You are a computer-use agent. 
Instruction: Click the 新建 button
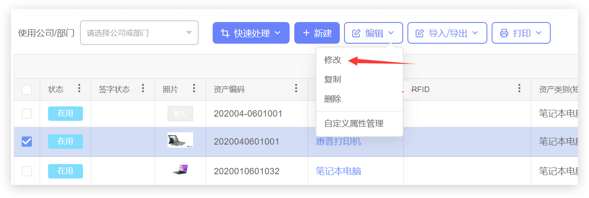point(317,33)
